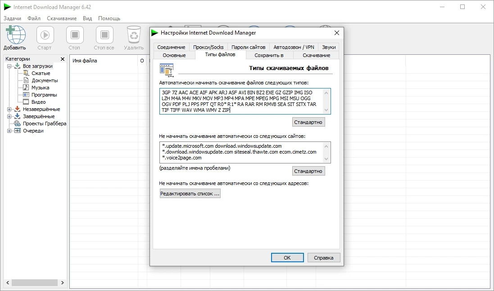Click the Музыка category icon
This screenshot has width=494, height=291.
(x=26, y=88)
